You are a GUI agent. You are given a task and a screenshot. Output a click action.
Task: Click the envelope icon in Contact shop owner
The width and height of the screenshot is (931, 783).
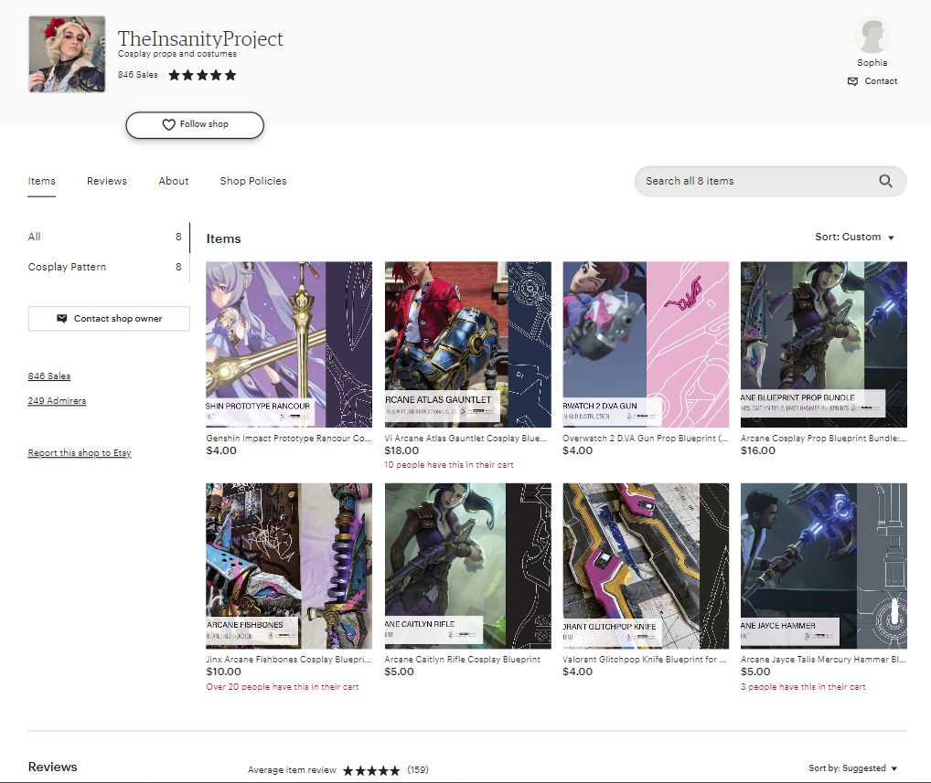point(62,319)
